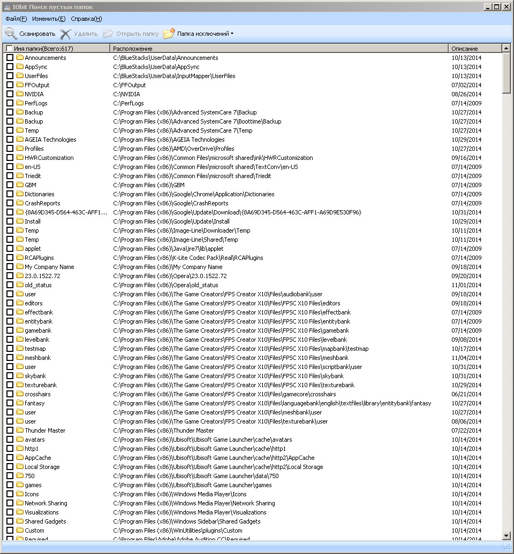Screen dimensions: 514x554
Task: Click the Папка исключений folder icon
Action: pos(169,34)
